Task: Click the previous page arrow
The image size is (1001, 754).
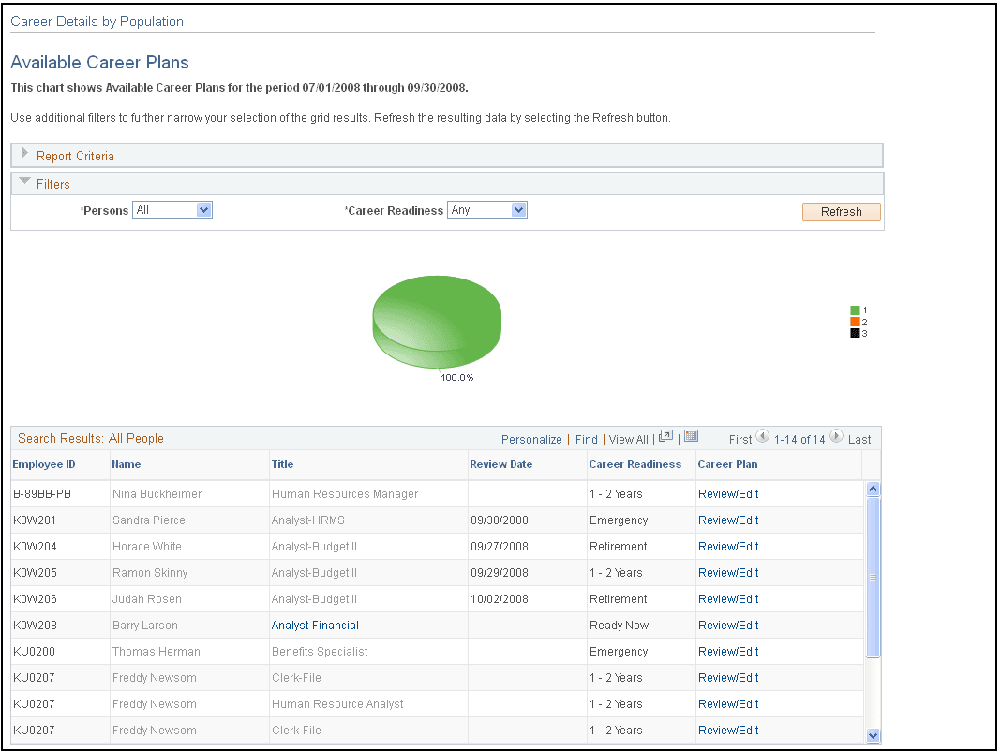Action: click(764, 436)
